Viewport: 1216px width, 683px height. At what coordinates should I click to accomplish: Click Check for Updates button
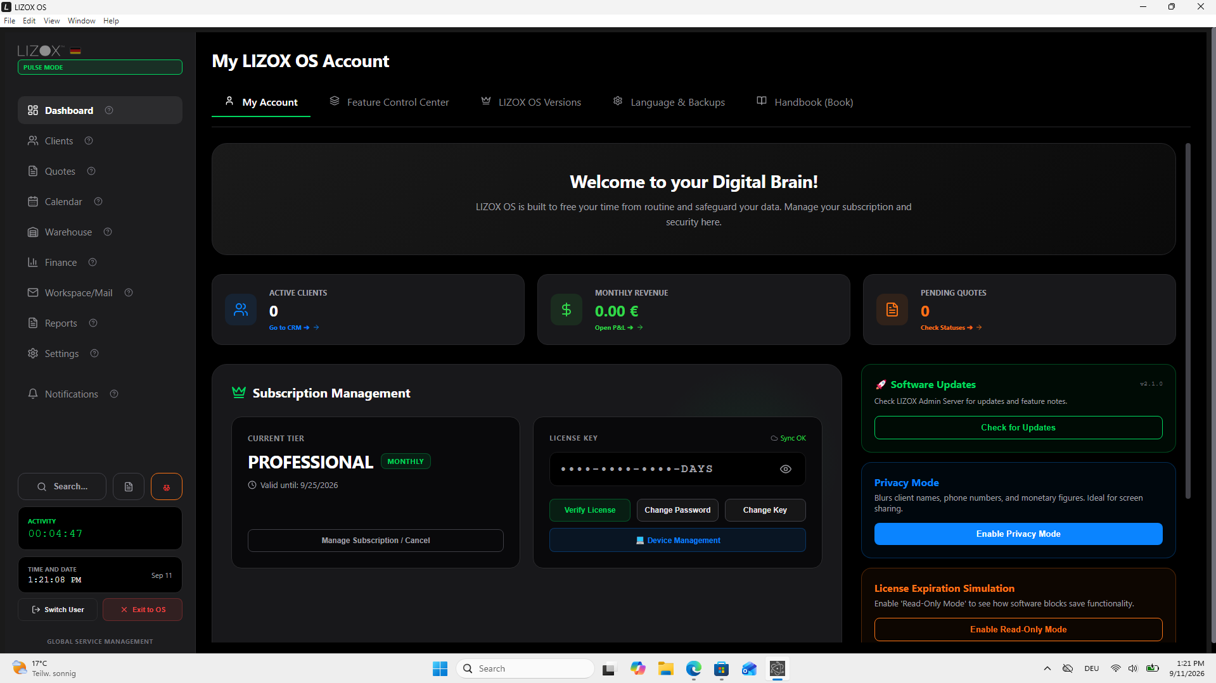point(1018,427)
